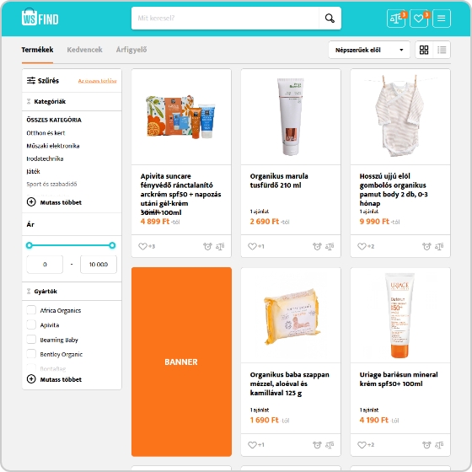Select the Otthon és kert category
Viewport: 472px width, 472px height.
click(x=46, y=133)
